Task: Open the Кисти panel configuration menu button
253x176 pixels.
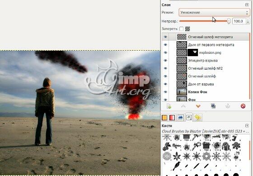Action: click(247, 126)
